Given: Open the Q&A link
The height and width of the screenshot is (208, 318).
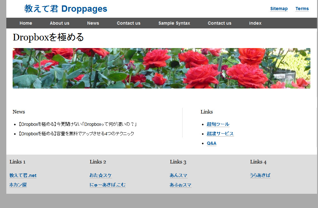Looking at the screenshot, I should (212, 143).
